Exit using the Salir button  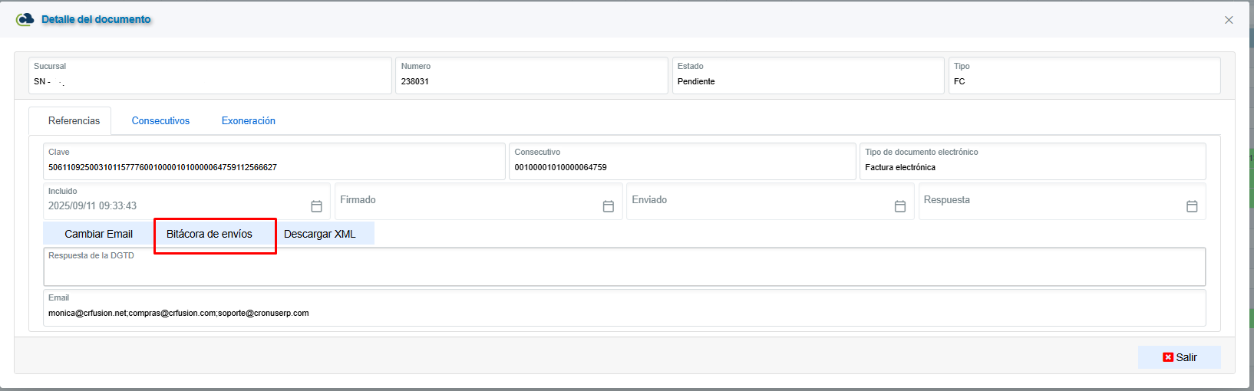[x=1179, y=357]
